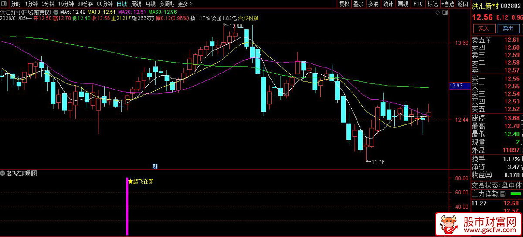Screen dimensions: 523x237
Task: Click the red 买入 buy button
Action: (x=484, y=29)
